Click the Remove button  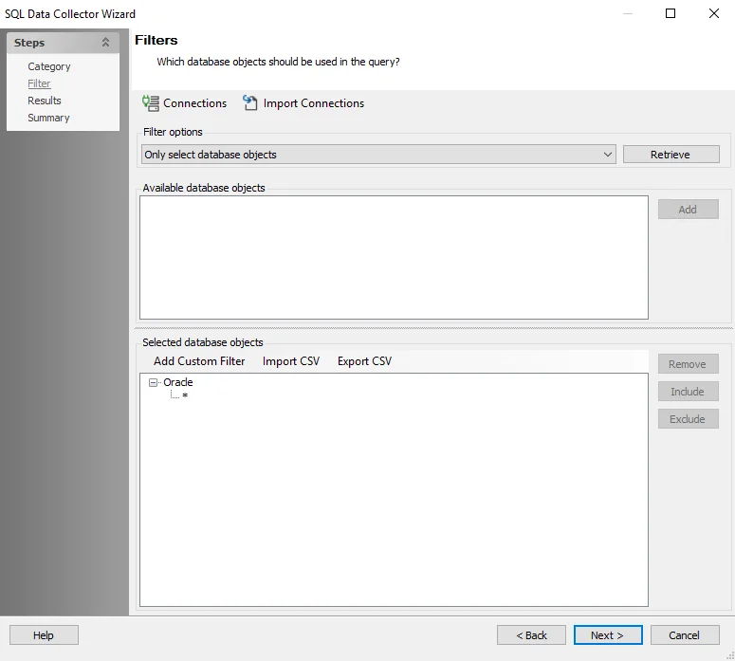(x=689, y=364)
